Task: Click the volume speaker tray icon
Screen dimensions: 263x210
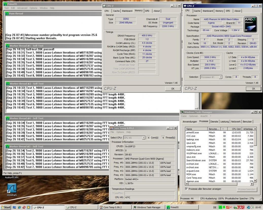Action: 252,207
